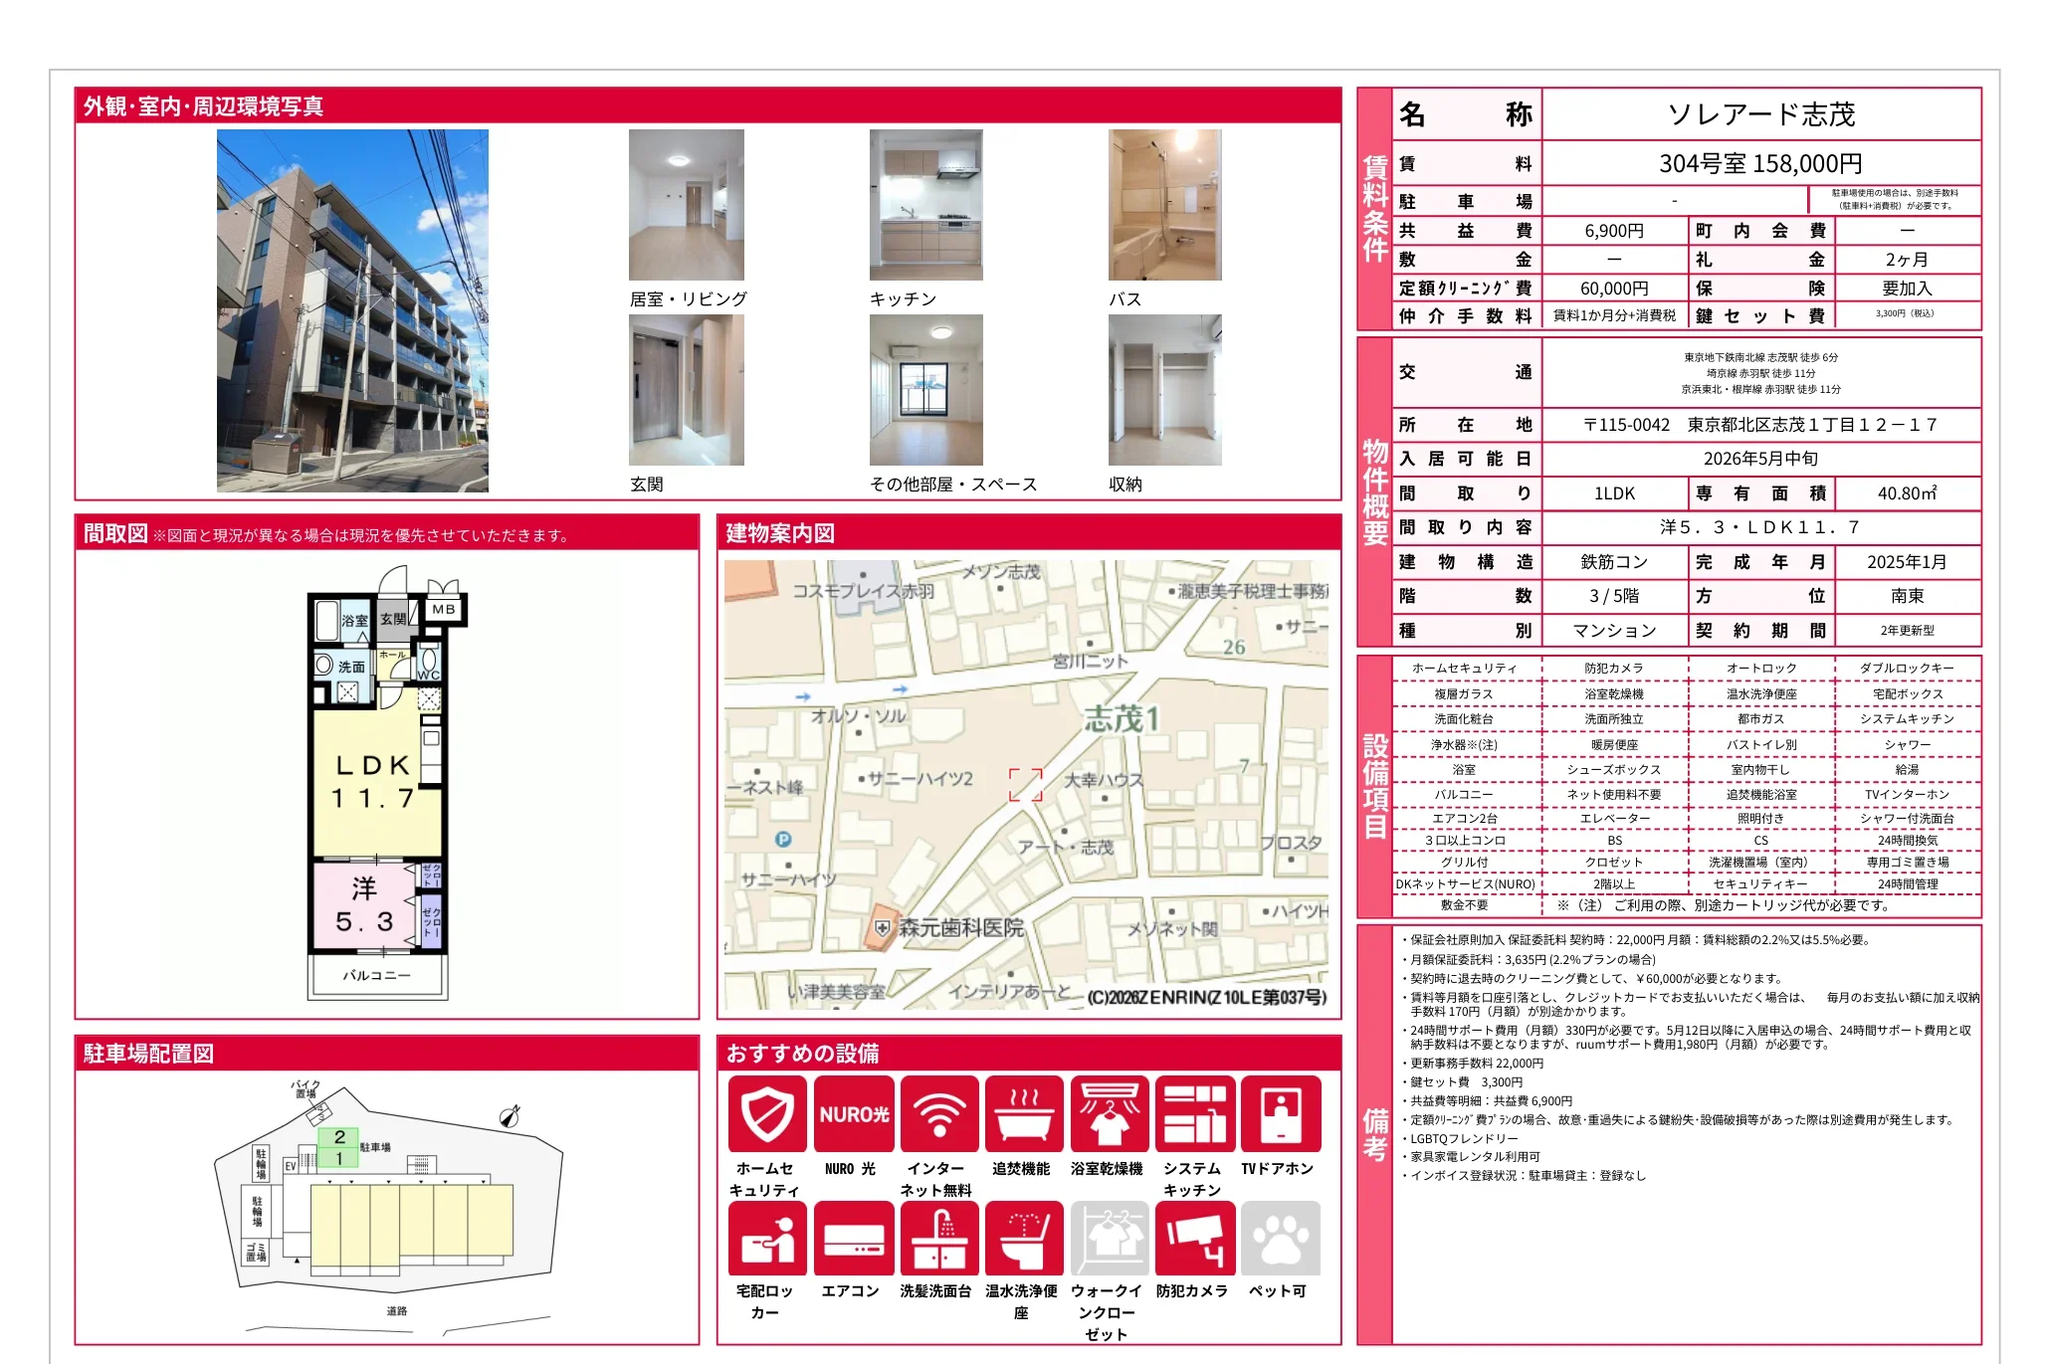Viewport: 2046px width, 1364px height.
Task: Click the greyed-out ペット可 paw icon
Action: [1280, 1238]
